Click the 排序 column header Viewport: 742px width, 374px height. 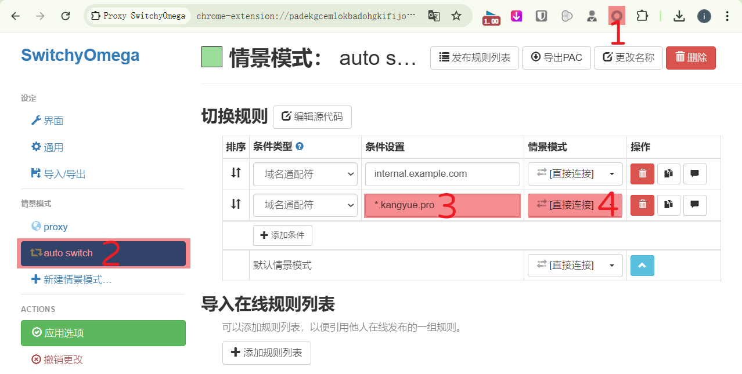pyautogui.click(x=236, y=147)
